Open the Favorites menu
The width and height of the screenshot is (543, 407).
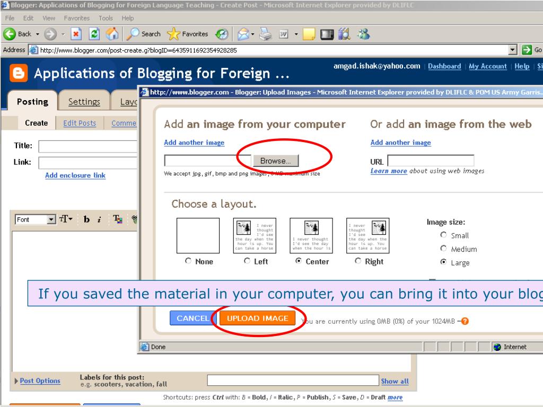point(76,18)
